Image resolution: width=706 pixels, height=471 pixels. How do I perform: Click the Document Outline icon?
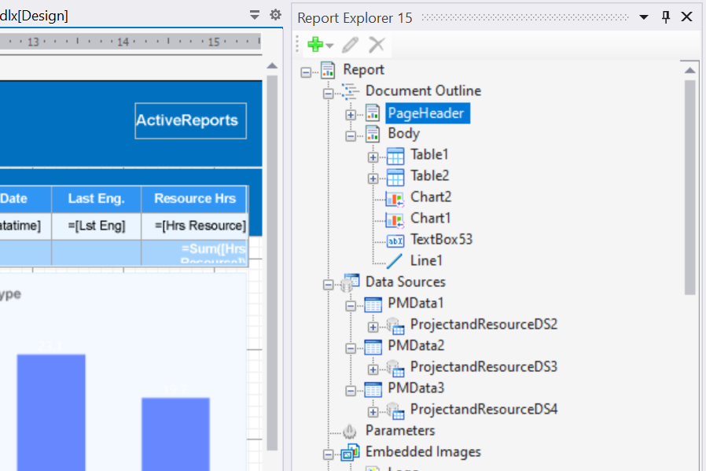click(351, 91)
